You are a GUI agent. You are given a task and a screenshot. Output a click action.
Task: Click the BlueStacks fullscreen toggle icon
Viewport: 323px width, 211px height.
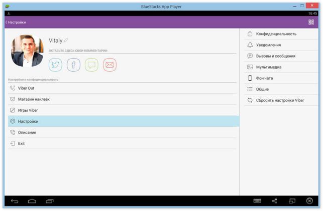(292, 201)
